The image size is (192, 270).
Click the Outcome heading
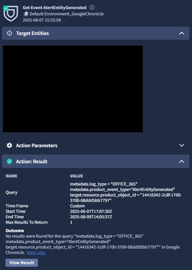coord(15,231)
